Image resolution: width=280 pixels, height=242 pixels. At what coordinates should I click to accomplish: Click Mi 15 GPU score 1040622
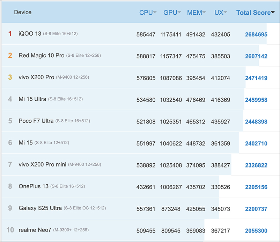[x=171, y=143]
